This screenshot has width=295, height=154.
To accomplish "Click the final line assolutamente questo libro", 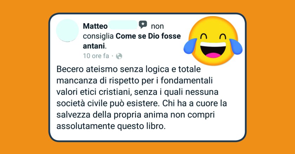I will [x=111, y=126].
